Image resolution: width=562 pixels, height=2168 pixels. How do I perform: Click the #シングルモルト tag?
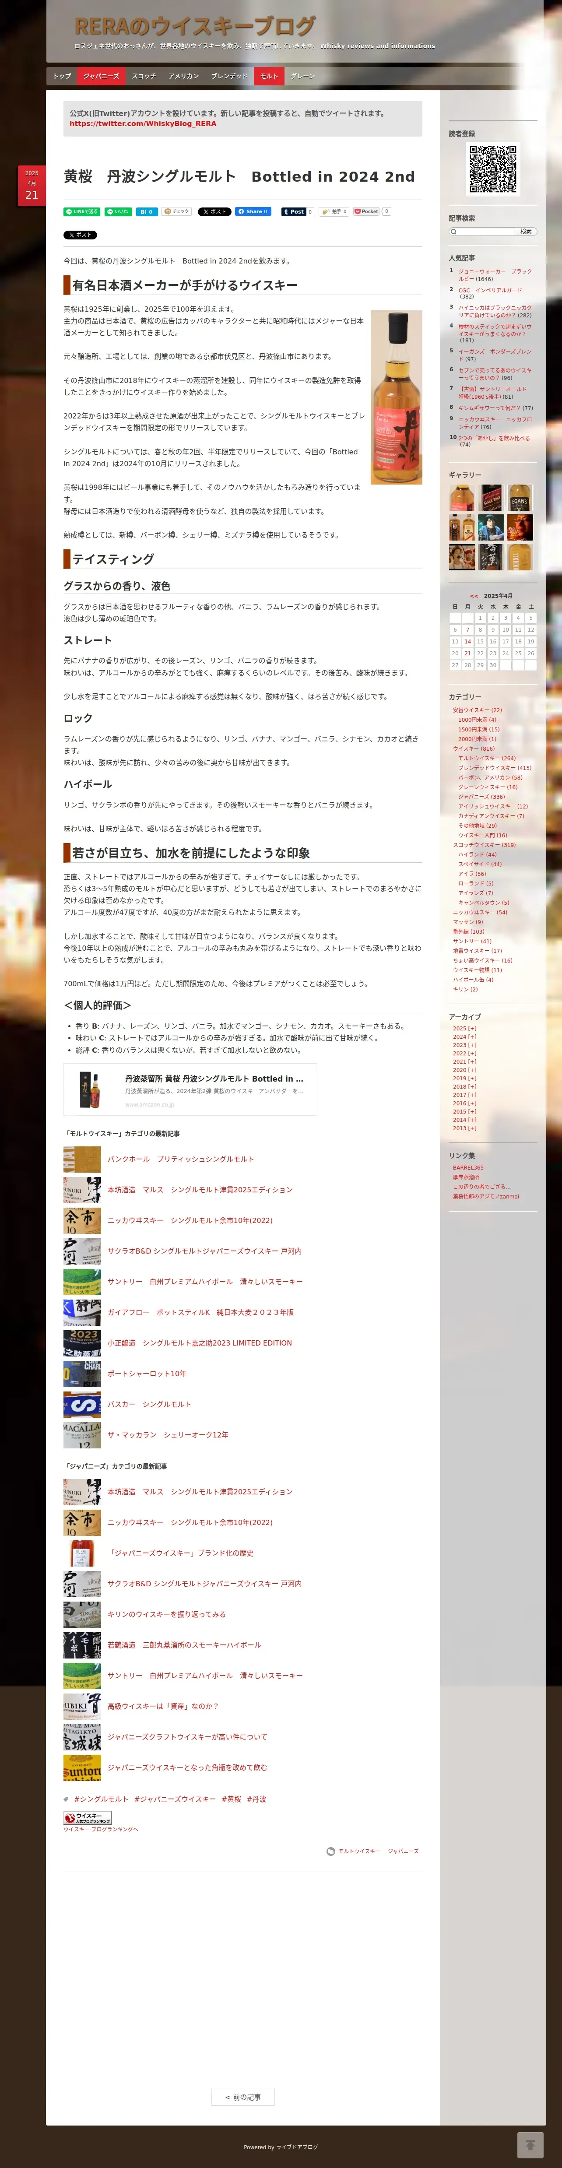coord(101,1799)
